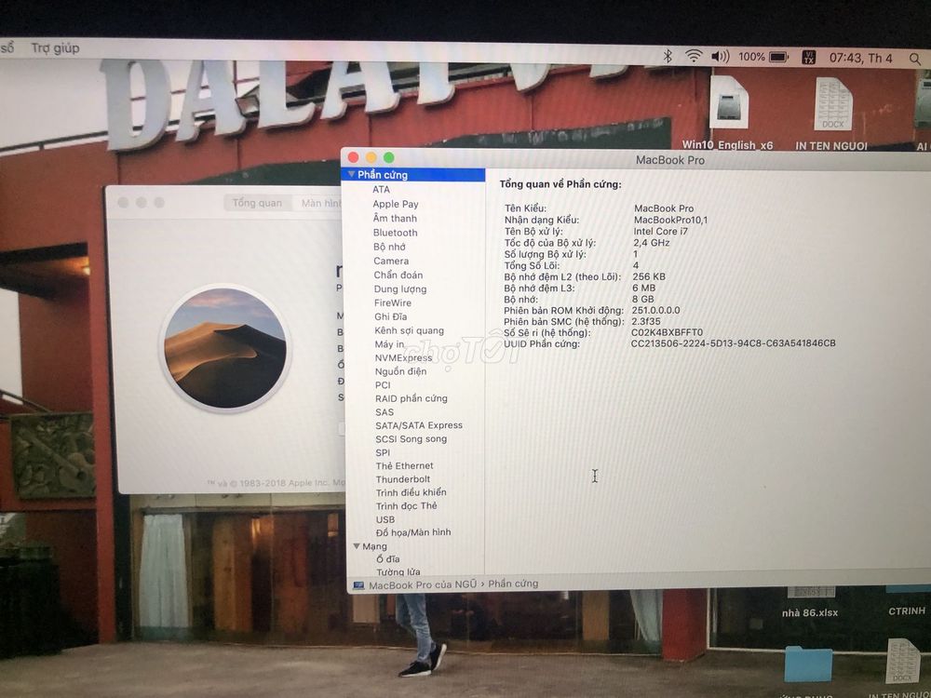
Task: Click MacBookPro10,1 model identifier value
Action: pyautogui.click(x=671, y=220)
